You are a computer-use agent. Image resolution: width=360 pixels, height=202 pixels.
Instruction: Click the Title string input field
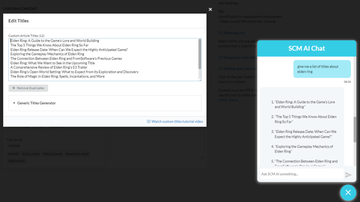54,146
